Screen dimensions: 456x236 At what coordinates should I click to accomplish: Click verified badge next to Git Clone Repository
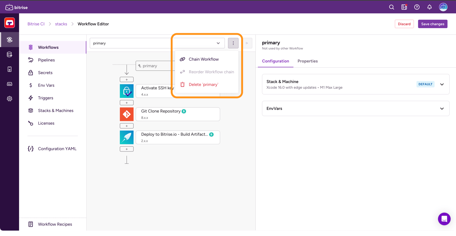184,111
